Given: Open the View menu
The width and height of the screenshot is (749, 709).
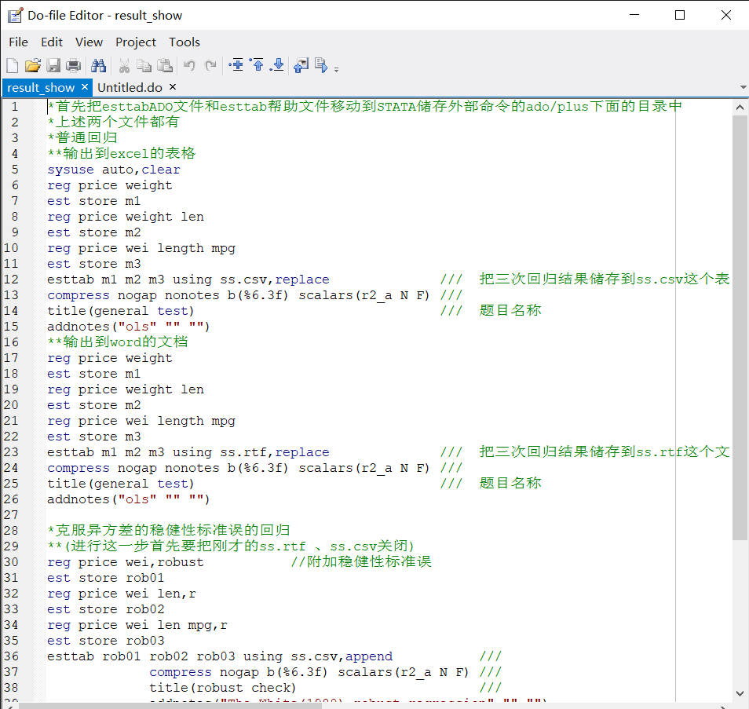Looking at the screenshot, I should click(89, 42).
